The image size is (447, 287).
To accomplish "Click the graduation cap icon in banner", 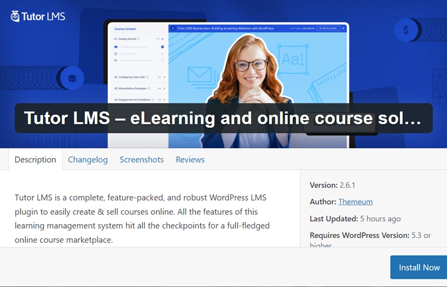I will pos(73,78).
